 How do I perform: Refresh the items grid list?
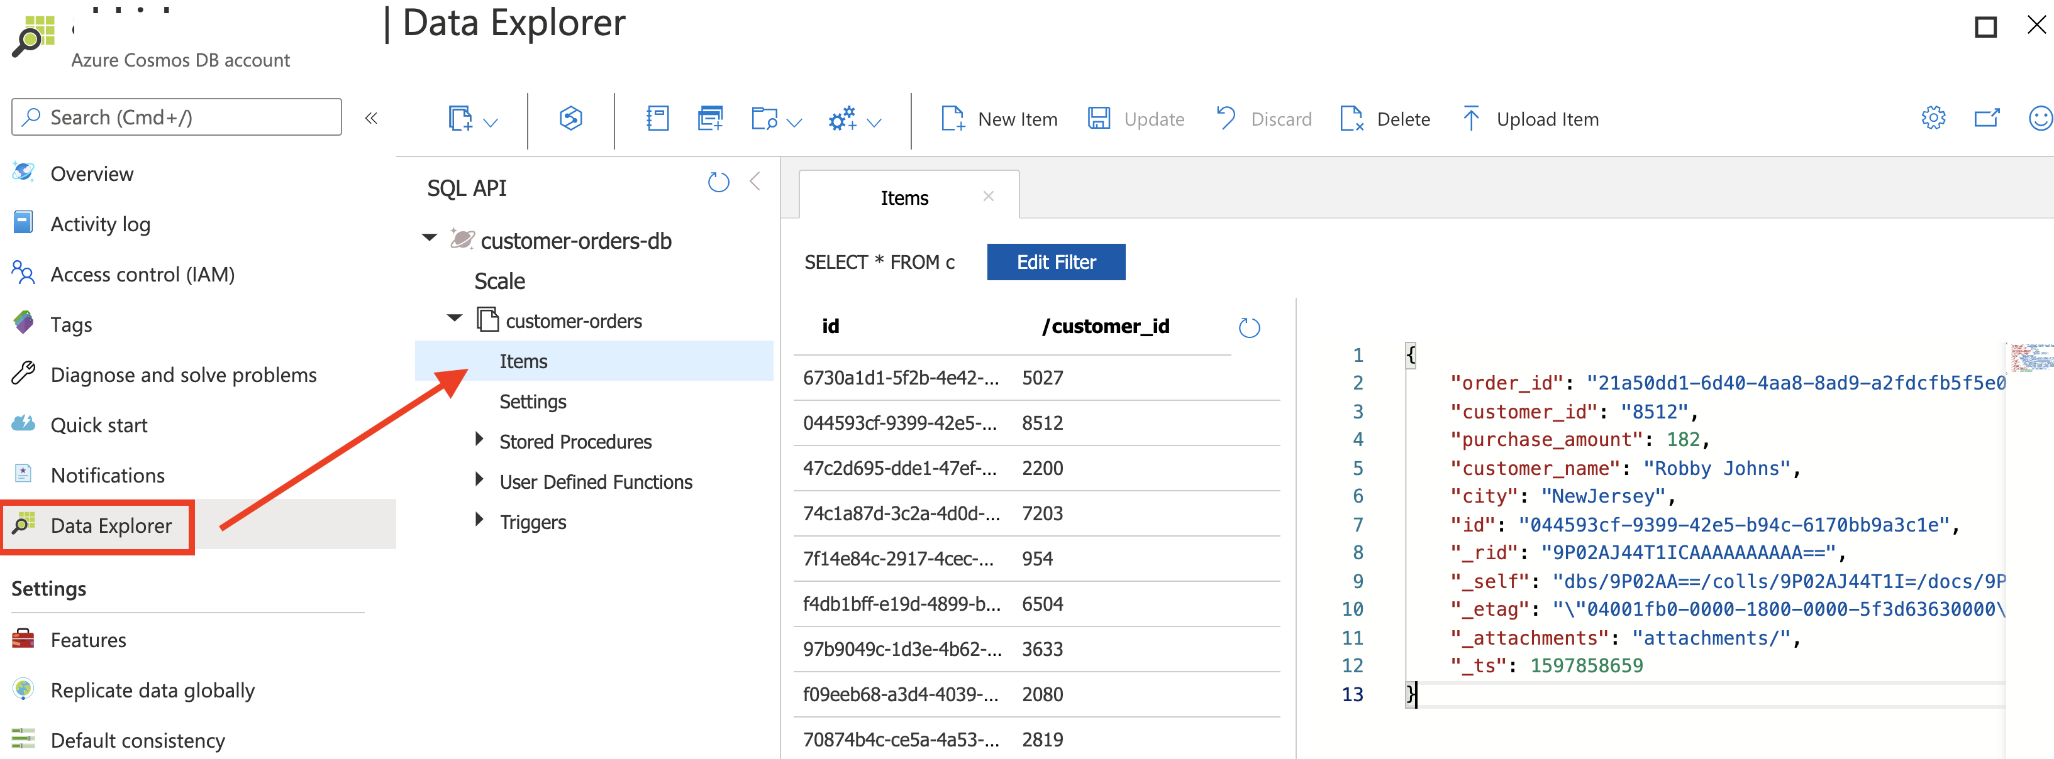1248,327
